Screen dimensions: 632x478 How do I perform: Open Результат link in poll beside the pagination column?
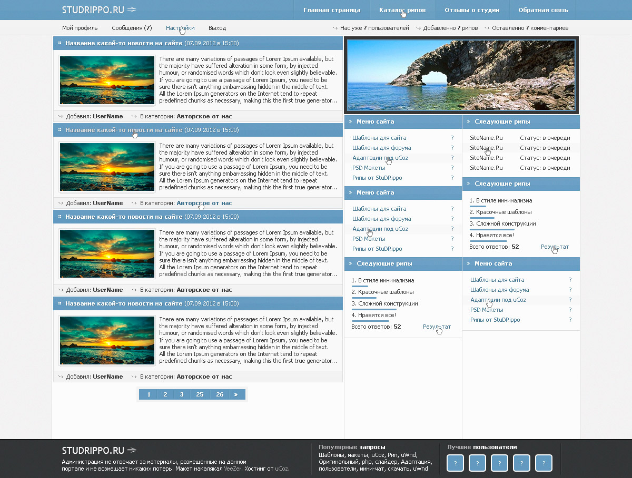437,327
